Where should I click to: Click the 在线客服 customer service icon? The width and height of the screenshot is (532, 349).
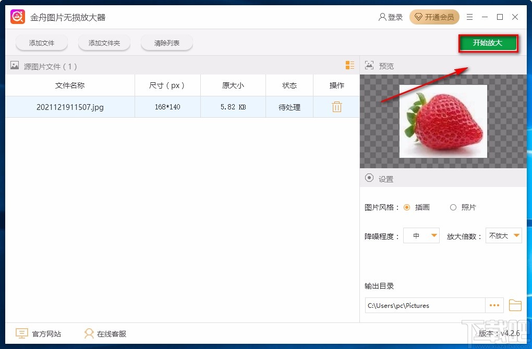click(90, 333)
